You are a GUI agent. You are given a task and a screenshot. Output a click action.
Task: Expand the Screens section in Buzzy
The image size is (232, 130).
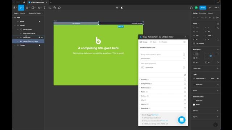click(140, 79)
